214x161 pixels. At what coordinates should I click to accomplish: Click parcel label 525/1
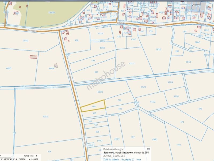pyautogui.click(x=45, y=116)
